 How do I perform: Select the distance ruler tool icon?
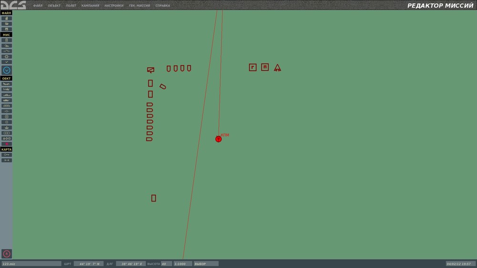6,160
